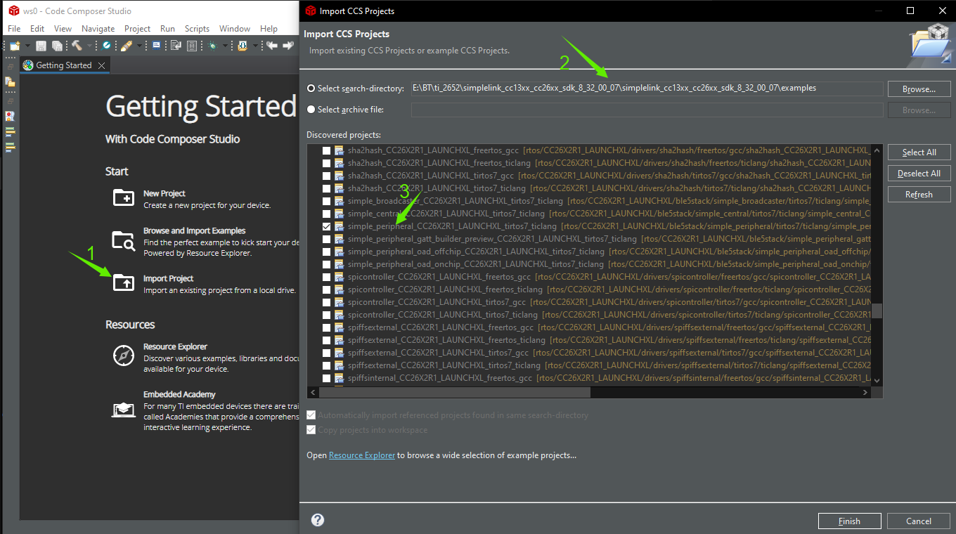Switch to the Getting Started tab
Viewport: 956px width, 534px height.
coord(64,65)
